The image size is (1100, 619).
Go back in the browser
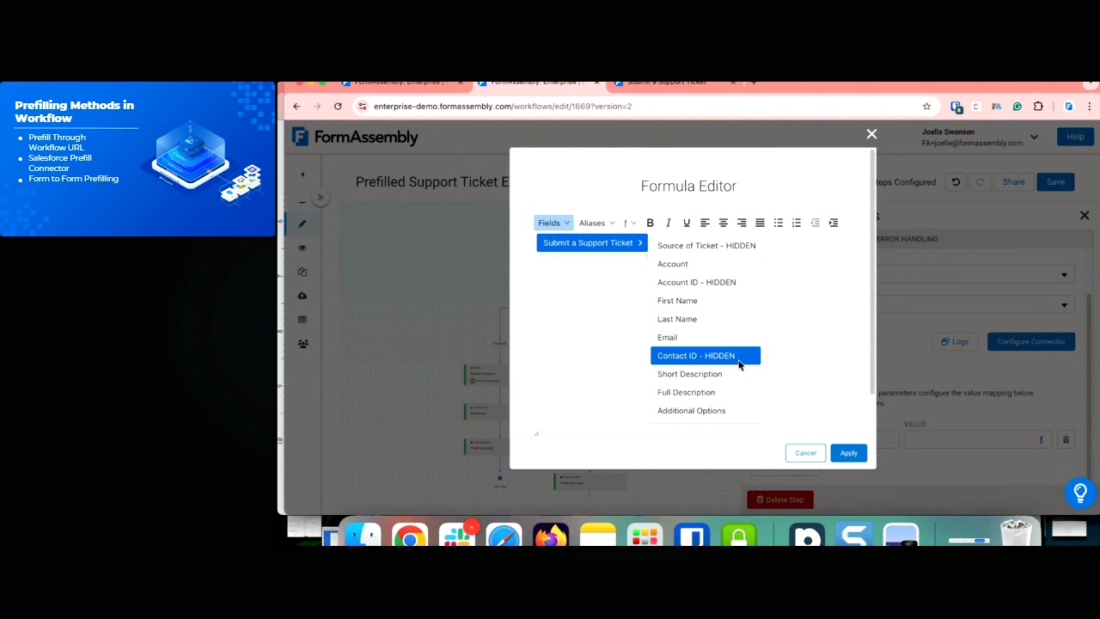[296, 107]
